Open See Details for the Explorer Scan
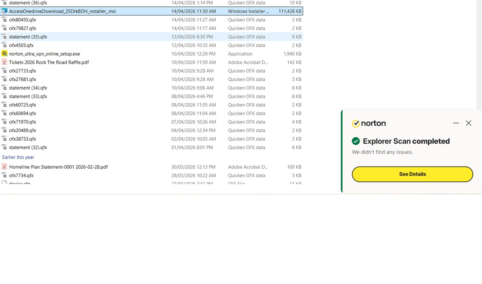 (x=412, y=174)
